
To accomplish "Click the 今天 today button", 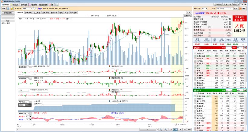I will coord(236,9).
